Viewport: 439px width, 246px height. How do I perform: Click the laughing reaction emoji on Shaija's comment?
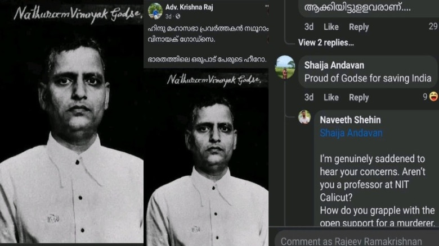434,97
